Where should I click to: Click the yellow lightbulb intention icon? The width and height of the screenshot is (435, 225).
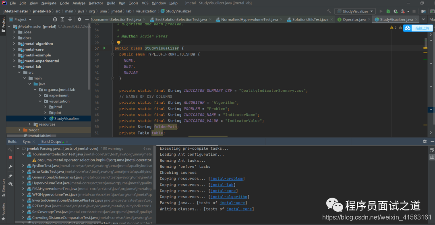click(118, 43)
